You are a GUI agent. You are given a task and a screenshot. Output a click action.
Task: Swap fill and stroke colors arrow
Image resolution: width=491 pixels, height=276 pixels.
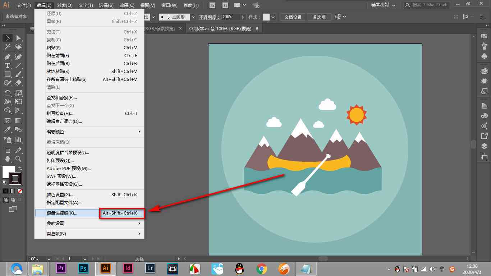coord(20,168)
